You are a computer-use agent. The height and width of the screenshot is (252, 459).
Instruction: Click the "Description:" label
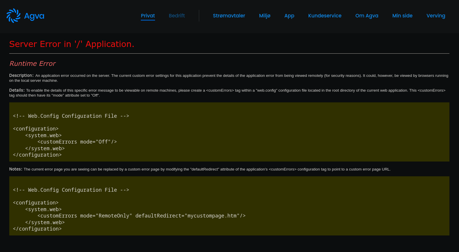coord(21,75)
